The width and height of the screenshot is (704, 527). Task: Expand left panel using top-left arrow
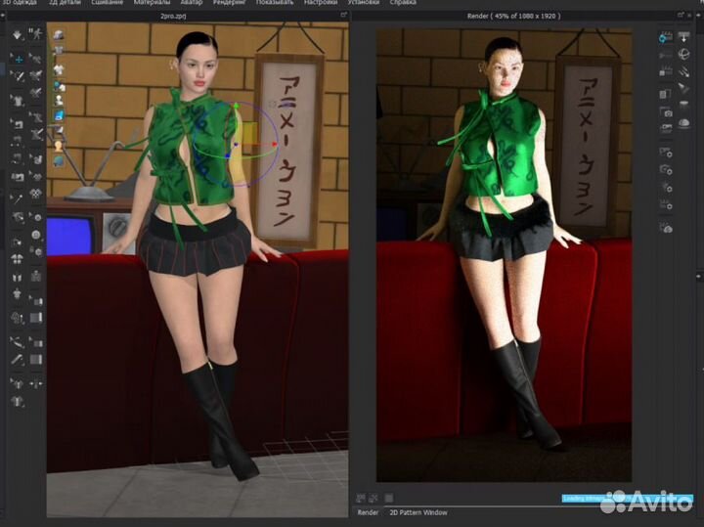[x=2, y=16]
